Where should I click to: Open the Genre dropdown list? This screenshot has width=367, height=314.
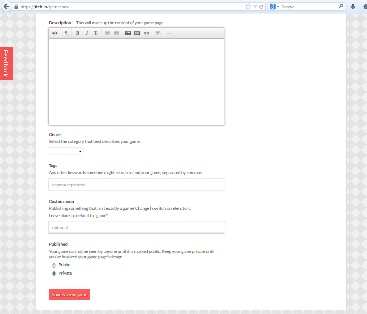click(x=66, y=151)
